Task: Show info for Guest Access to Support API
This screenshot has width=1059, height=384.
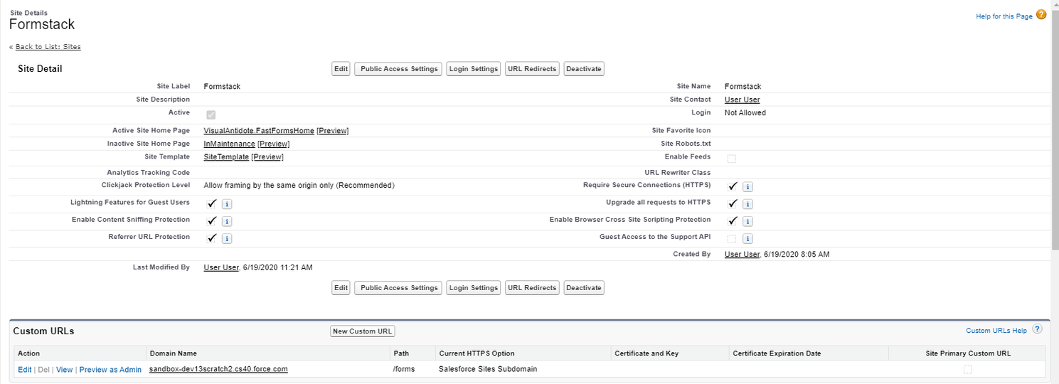Action: pyautogui.click(x=747, y=239)
